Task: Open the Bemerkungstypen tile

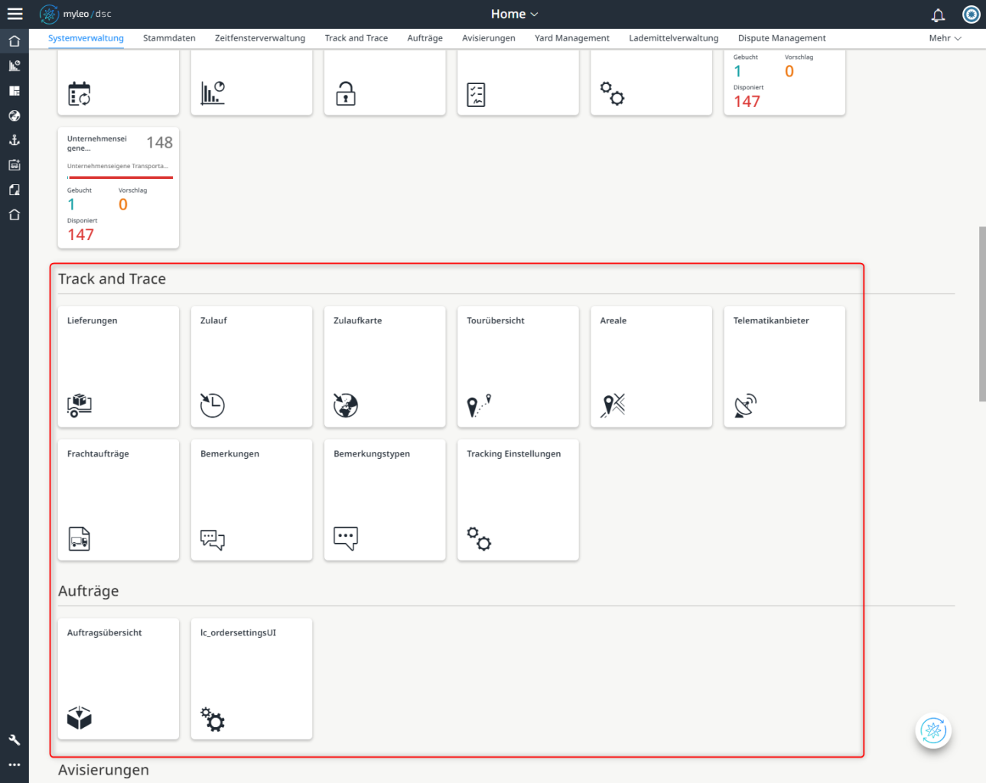Action: tap(385, 500)
